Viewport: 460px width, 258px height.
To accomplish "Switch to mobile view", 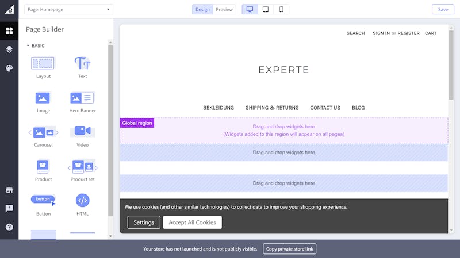I will point(281,9).
